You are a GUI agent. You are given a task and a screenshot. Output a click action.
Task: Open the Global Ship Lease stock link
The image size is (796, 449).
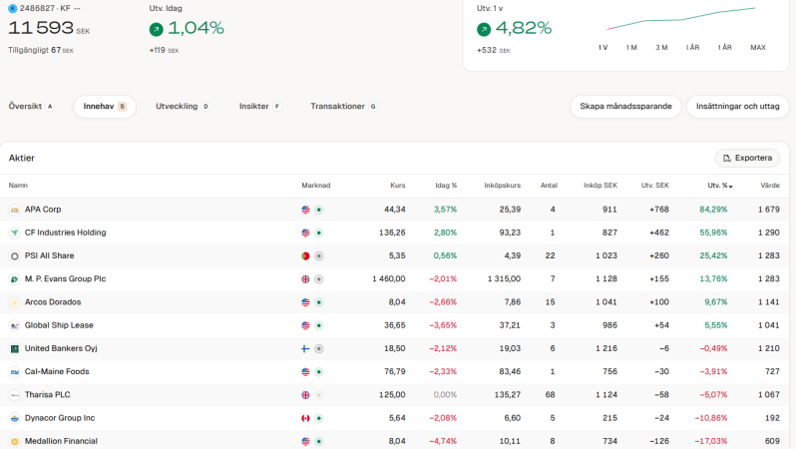click(60, 325)
